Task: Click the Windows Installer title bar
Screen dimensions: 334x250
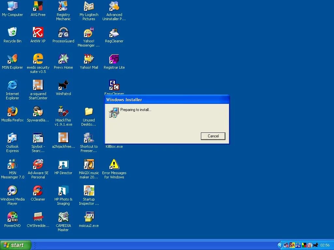Action: click(x=167, y=100)
